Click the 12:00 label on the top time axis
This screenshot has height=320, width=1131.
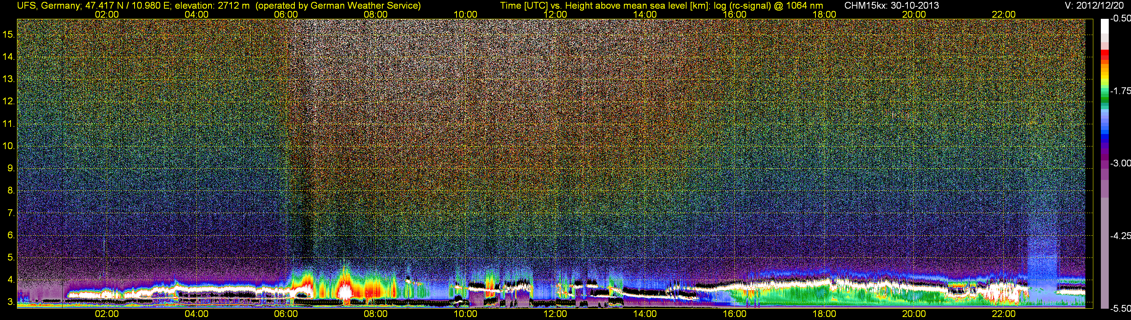[x=555, y=14]
